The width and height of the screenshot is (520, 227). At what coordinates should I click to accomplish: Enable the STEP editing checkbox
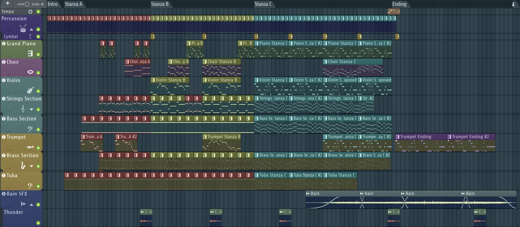(x=27, y=4)
